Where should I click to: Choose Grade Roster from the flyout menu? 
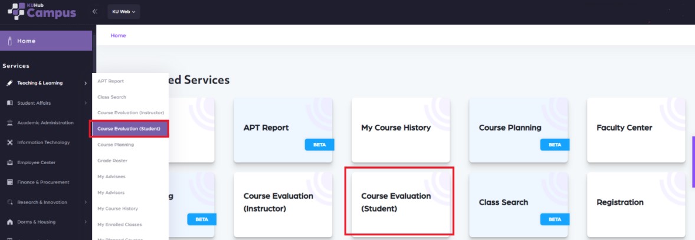pyautogui.click(x=112, y=161)
